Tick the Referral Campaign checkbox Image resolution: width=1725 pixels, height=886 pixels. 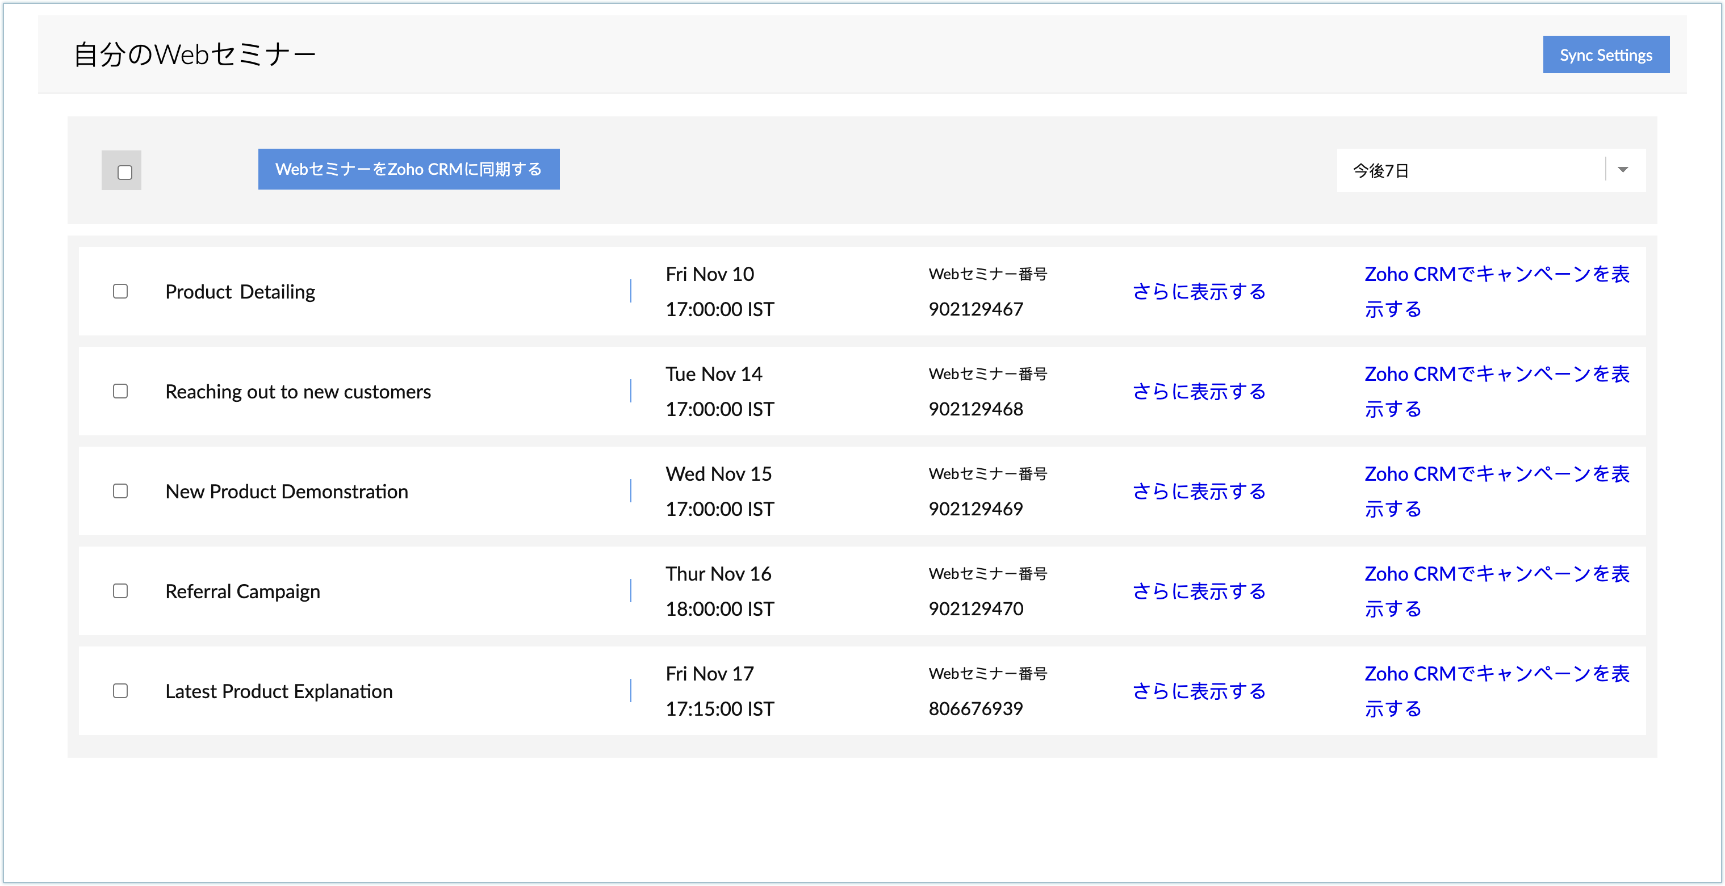pos(120,591)
